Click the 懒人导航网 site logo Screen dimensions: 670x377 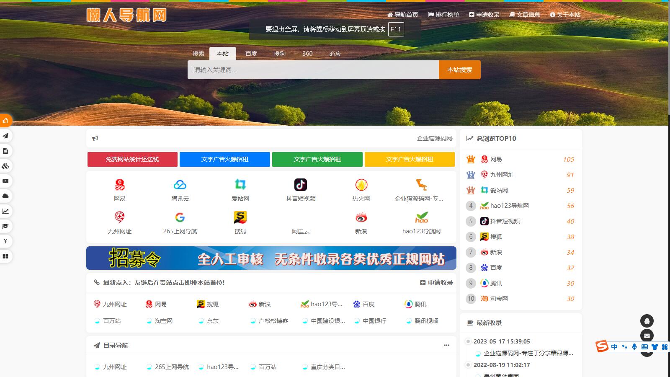[126, 15]
